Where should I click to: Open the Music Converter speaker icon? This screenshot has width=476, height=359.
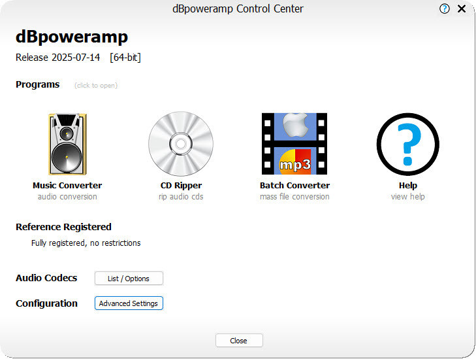(67, 144)
